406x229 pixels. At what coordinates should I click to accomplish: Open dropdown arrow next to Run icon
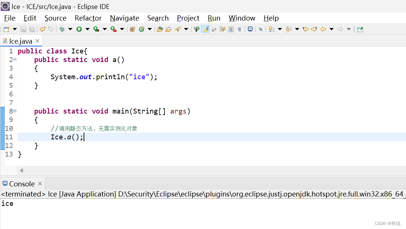(87, 29)
